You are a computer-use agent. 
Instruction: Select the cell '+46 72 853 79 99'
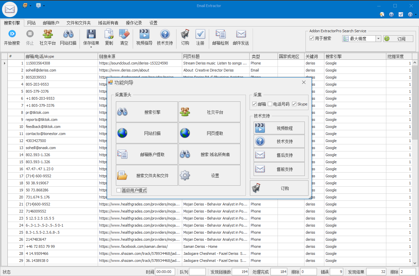61,246
